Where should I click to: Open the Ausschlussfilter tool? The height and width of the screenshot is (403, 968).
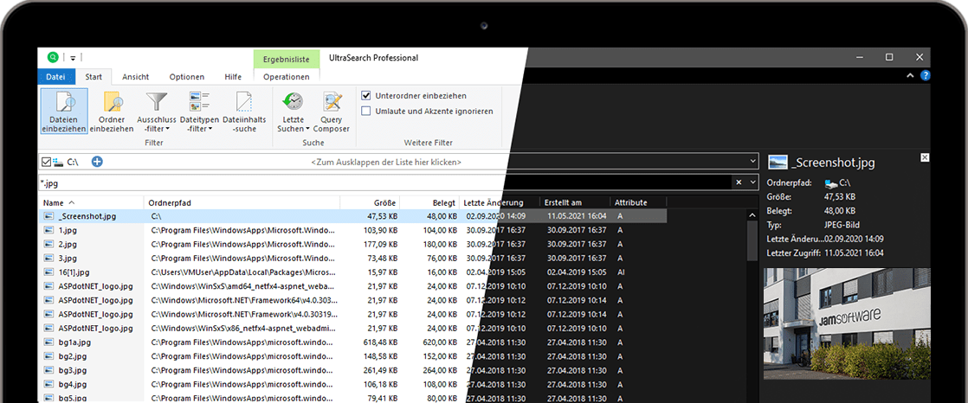(156, 112)
